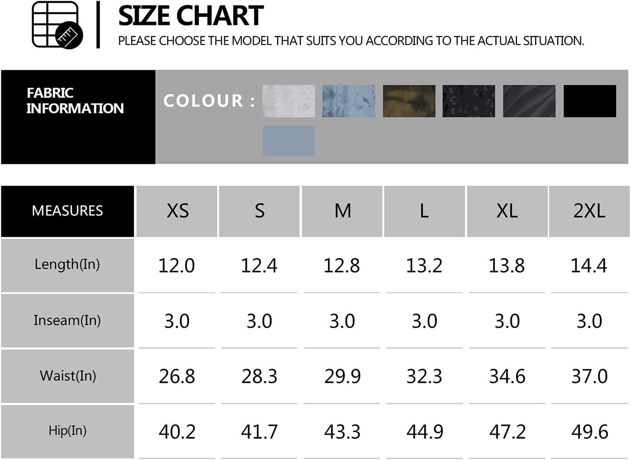Click the Hip(In) row label
Viewport: 631px width, 460px height.
tap(68, 431)
